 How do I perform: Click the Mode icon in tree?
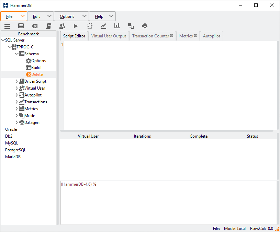tap(22, 116)
